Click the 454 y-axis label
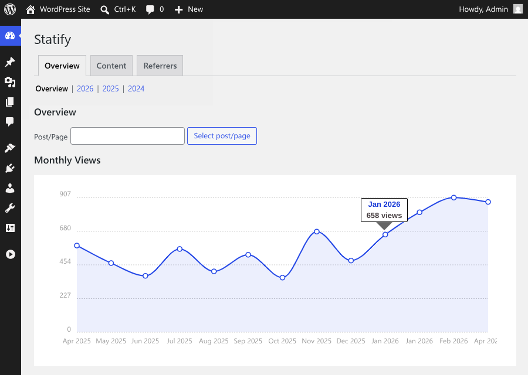 tap(65, 262)
